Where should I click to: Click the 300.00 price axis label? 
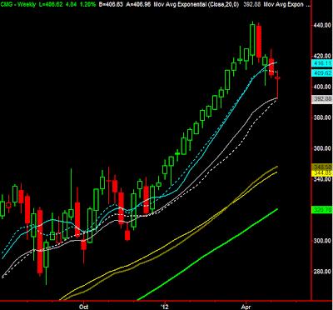[323, 241]
